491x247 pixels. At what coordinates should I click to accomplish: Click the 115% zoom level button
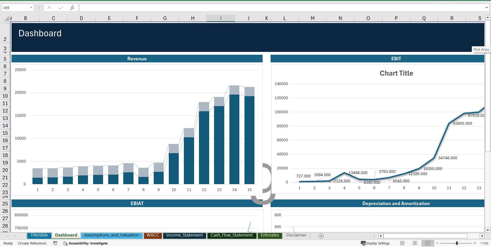click(x=484, y=243)
